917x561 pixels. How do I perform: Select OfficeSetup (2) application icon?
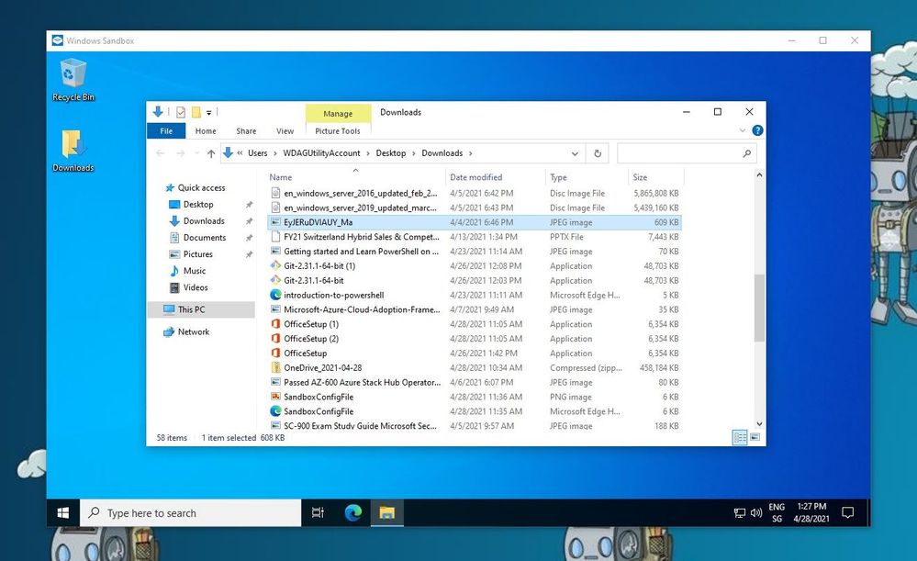point(275,339)
